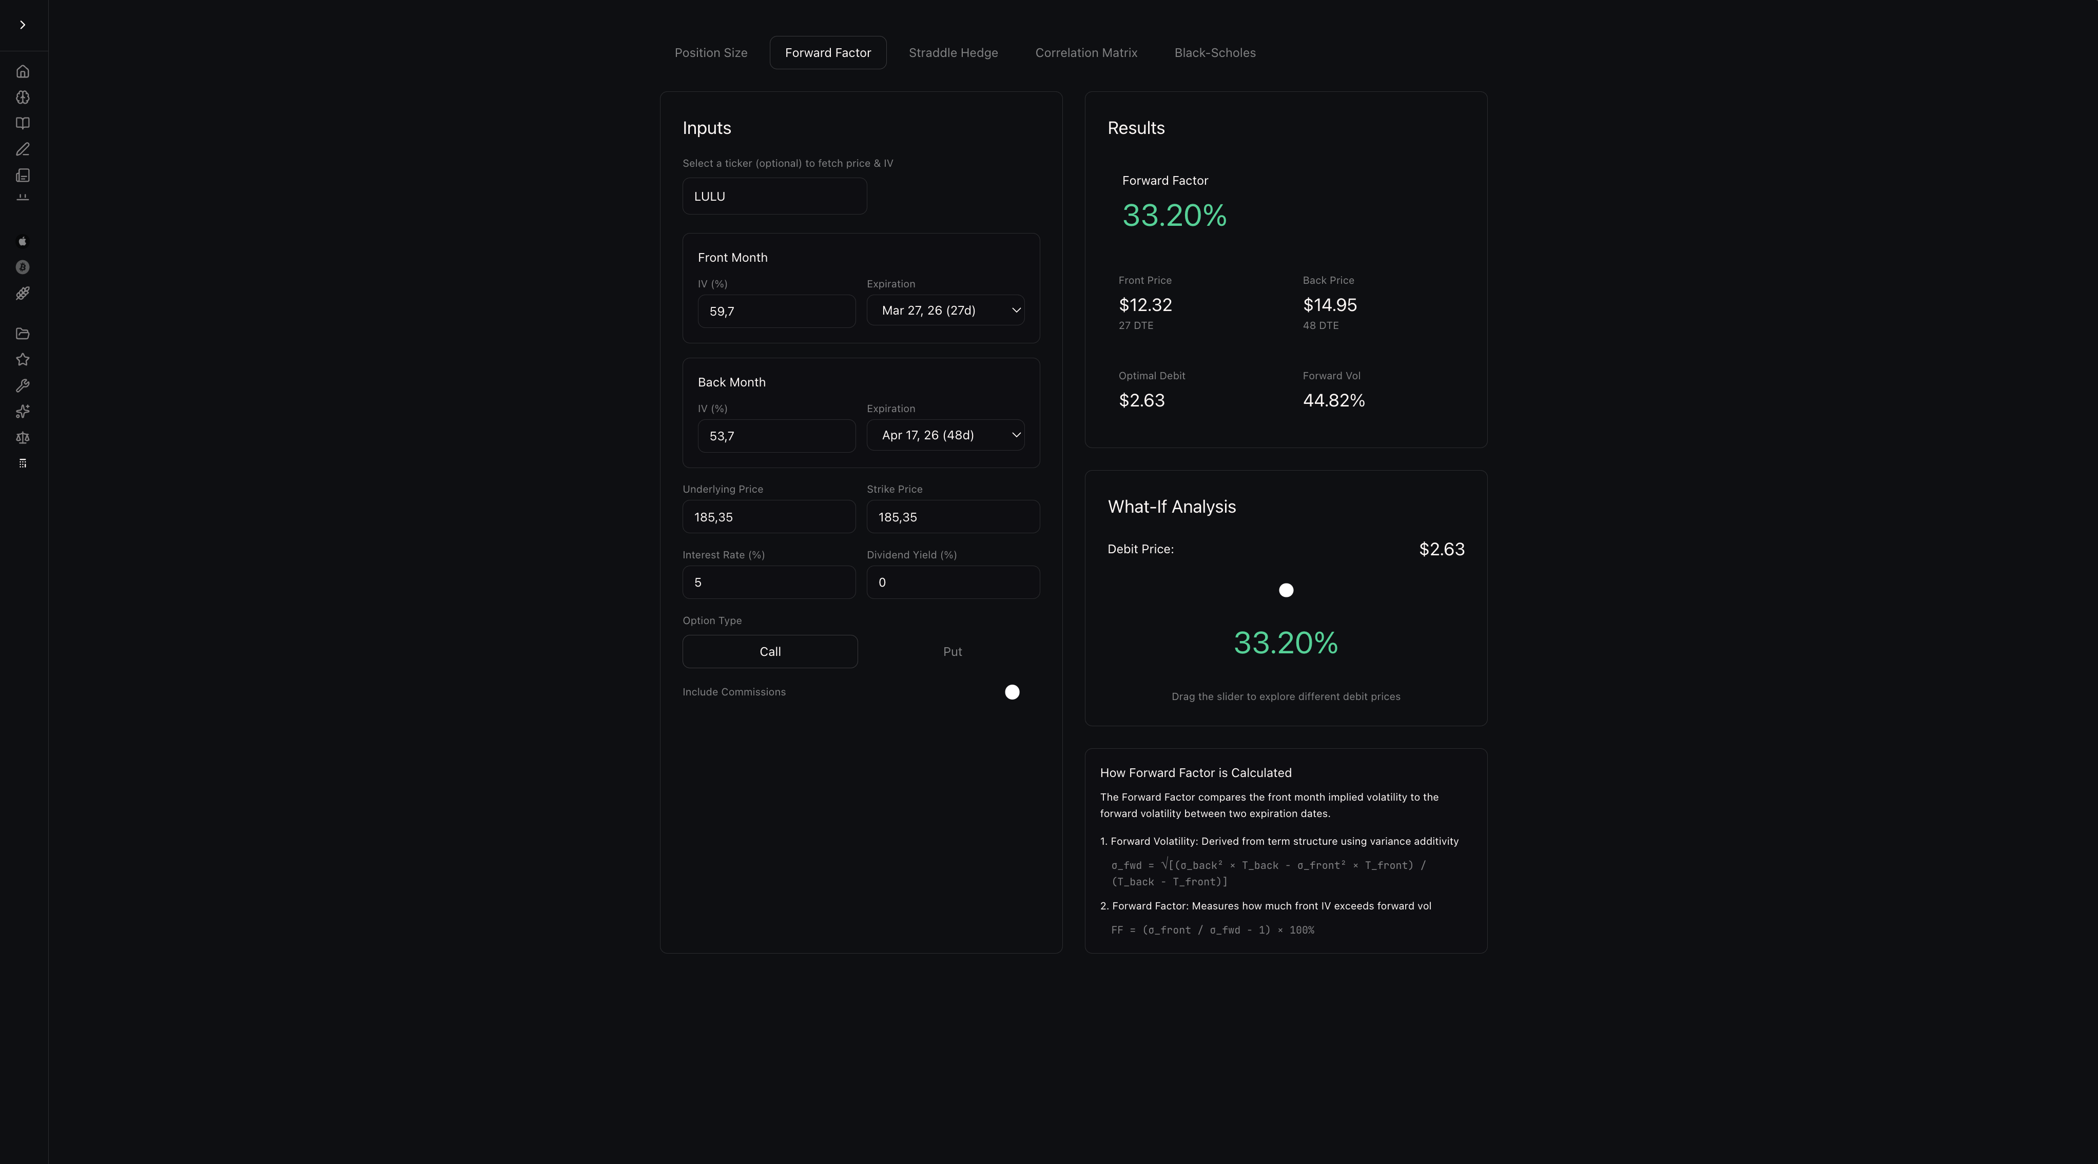This screenshot has width=2098, height=1164.
Task: Select the Call option type
Action: [x=770, y=652]
